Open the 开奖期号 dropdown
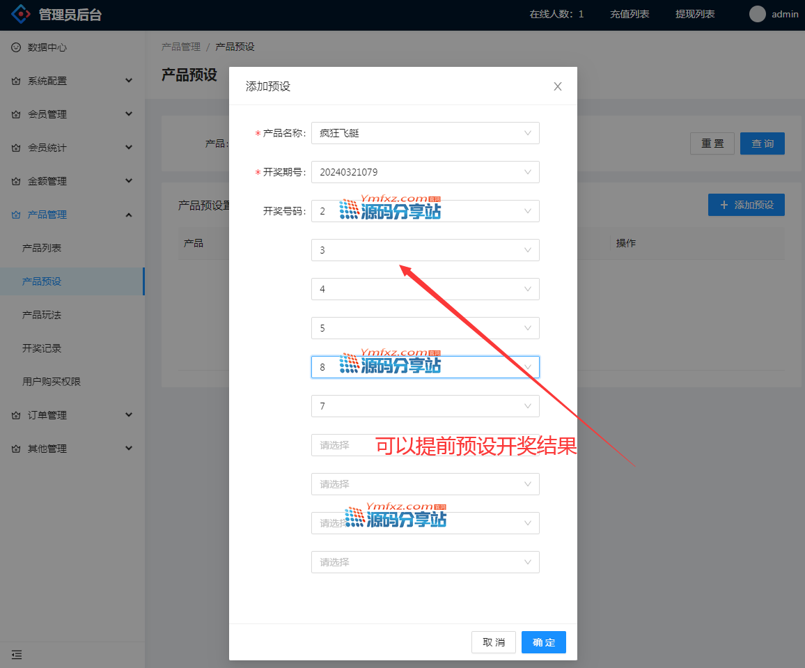The width and height of the screenshot is (805, 668). pyautogui.click(x=425, y=172)
